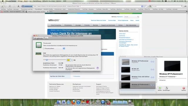Click the red Löschen delete icon

click(184, 88)
